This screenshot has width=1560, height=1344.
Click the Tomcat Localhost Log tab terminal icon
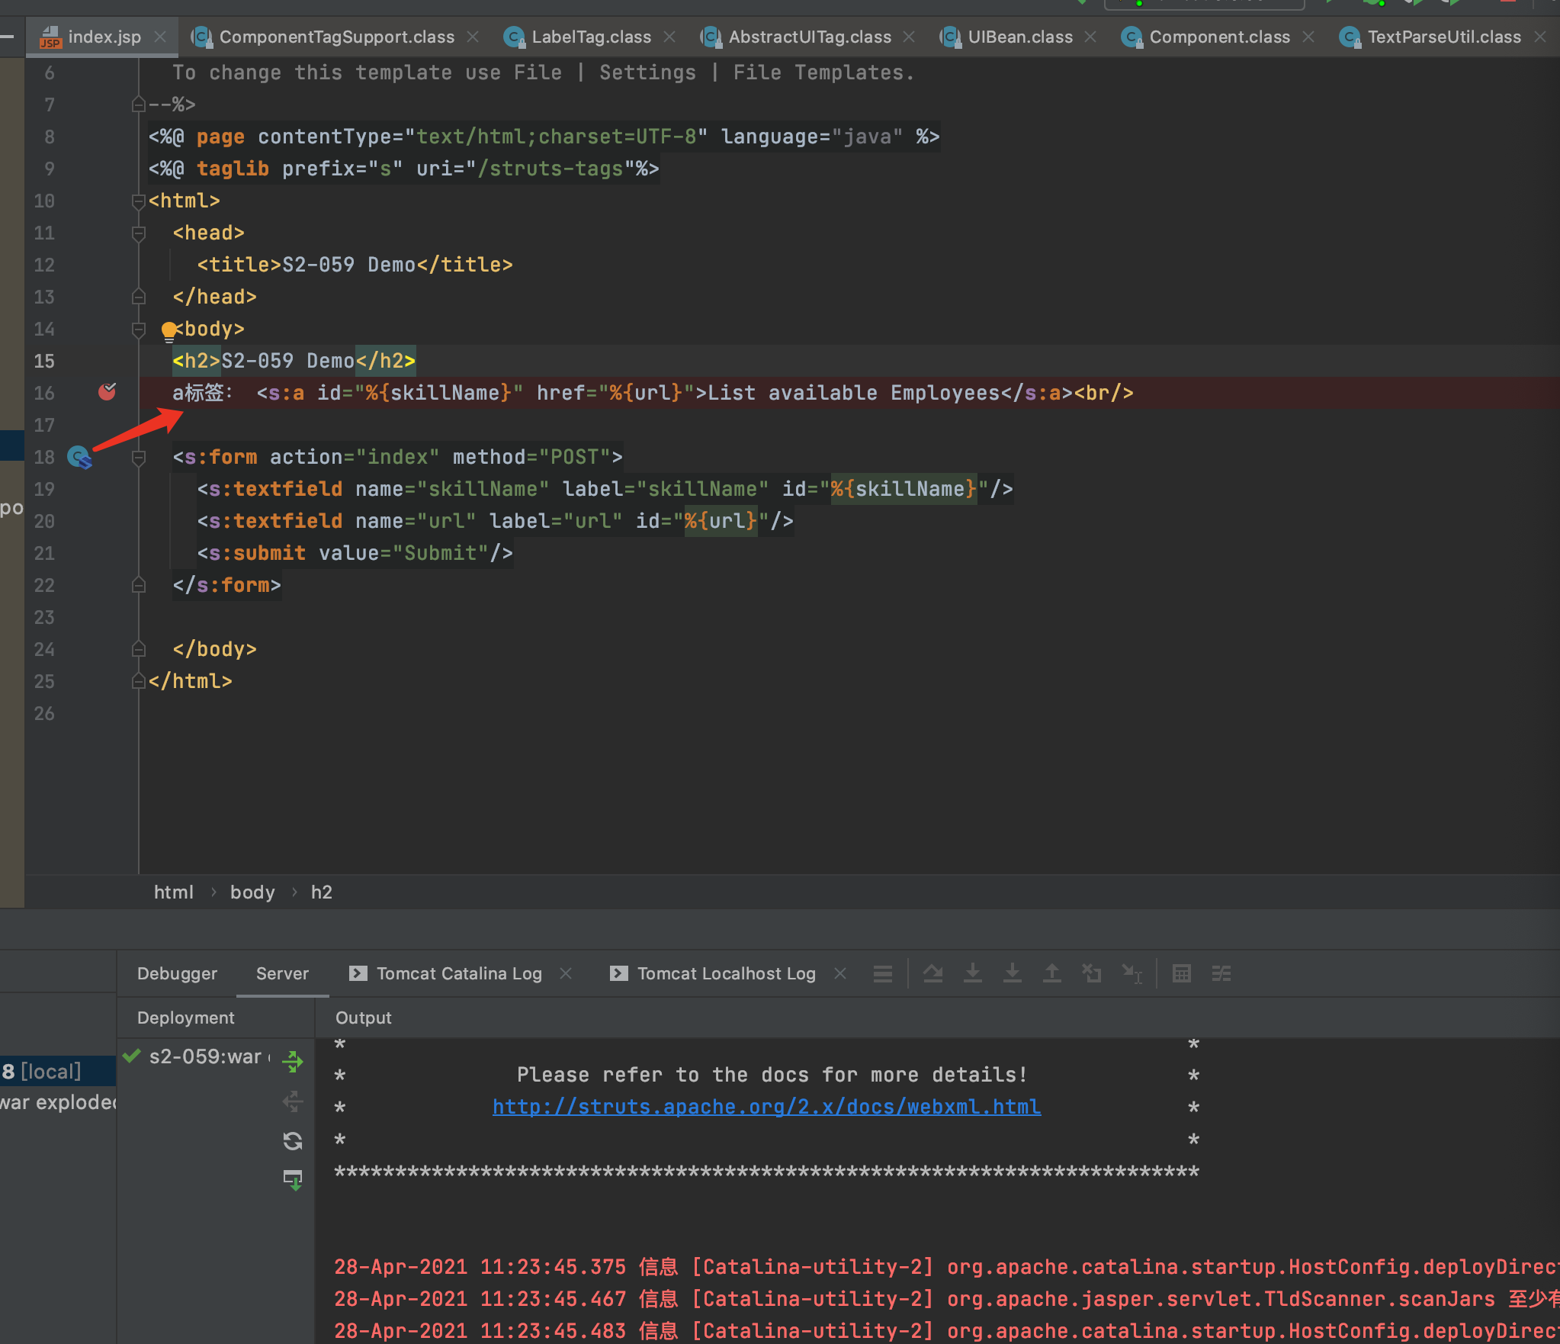(x=619, y=974)
